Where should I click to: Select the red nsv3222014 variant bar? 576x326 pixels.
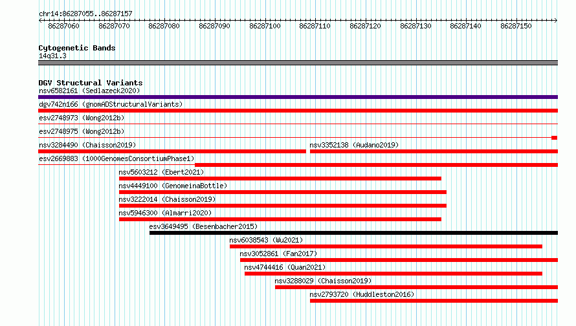282,206
